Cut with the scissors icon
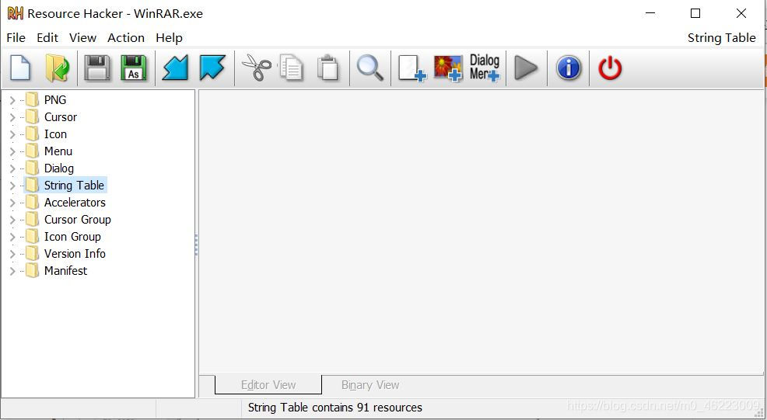 (x=257, y=68)
